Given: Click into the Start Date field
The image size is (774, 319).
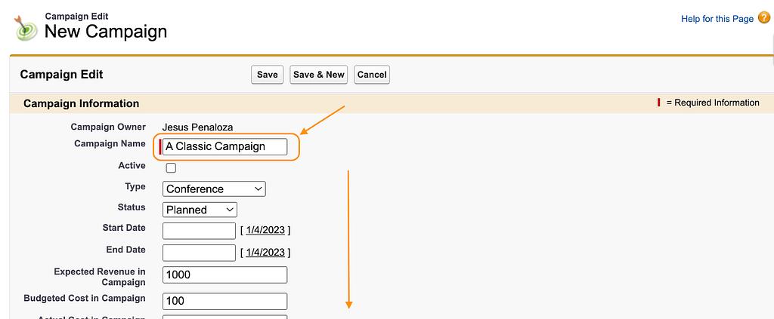Looking at the screenshot, I should tap(199, 231).
